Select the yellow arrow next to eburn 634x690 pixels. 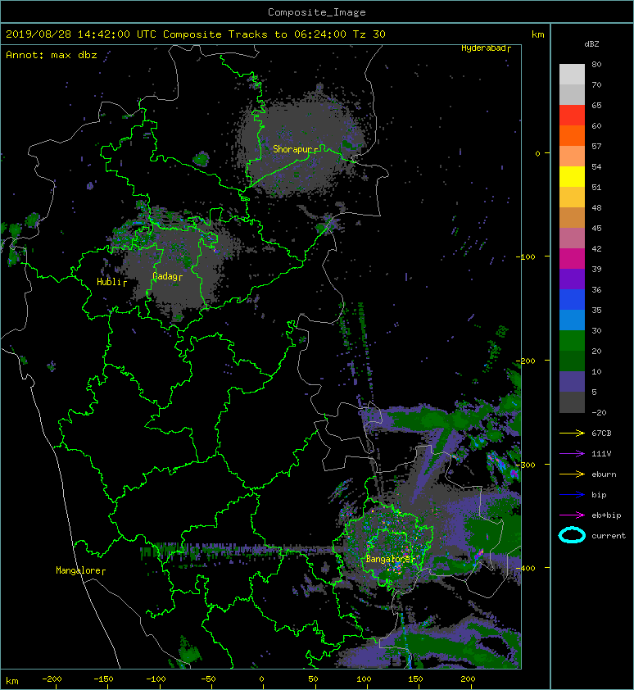[x=572, y=474]
